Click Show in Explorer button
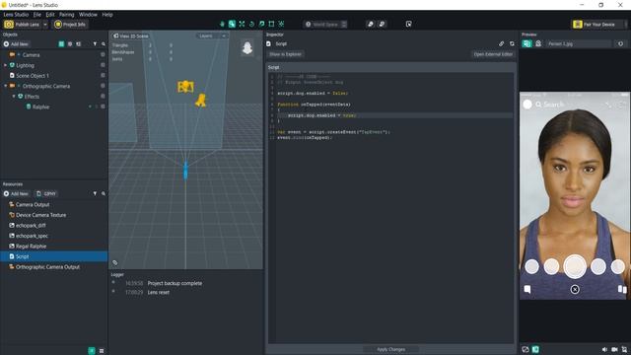 285,54
